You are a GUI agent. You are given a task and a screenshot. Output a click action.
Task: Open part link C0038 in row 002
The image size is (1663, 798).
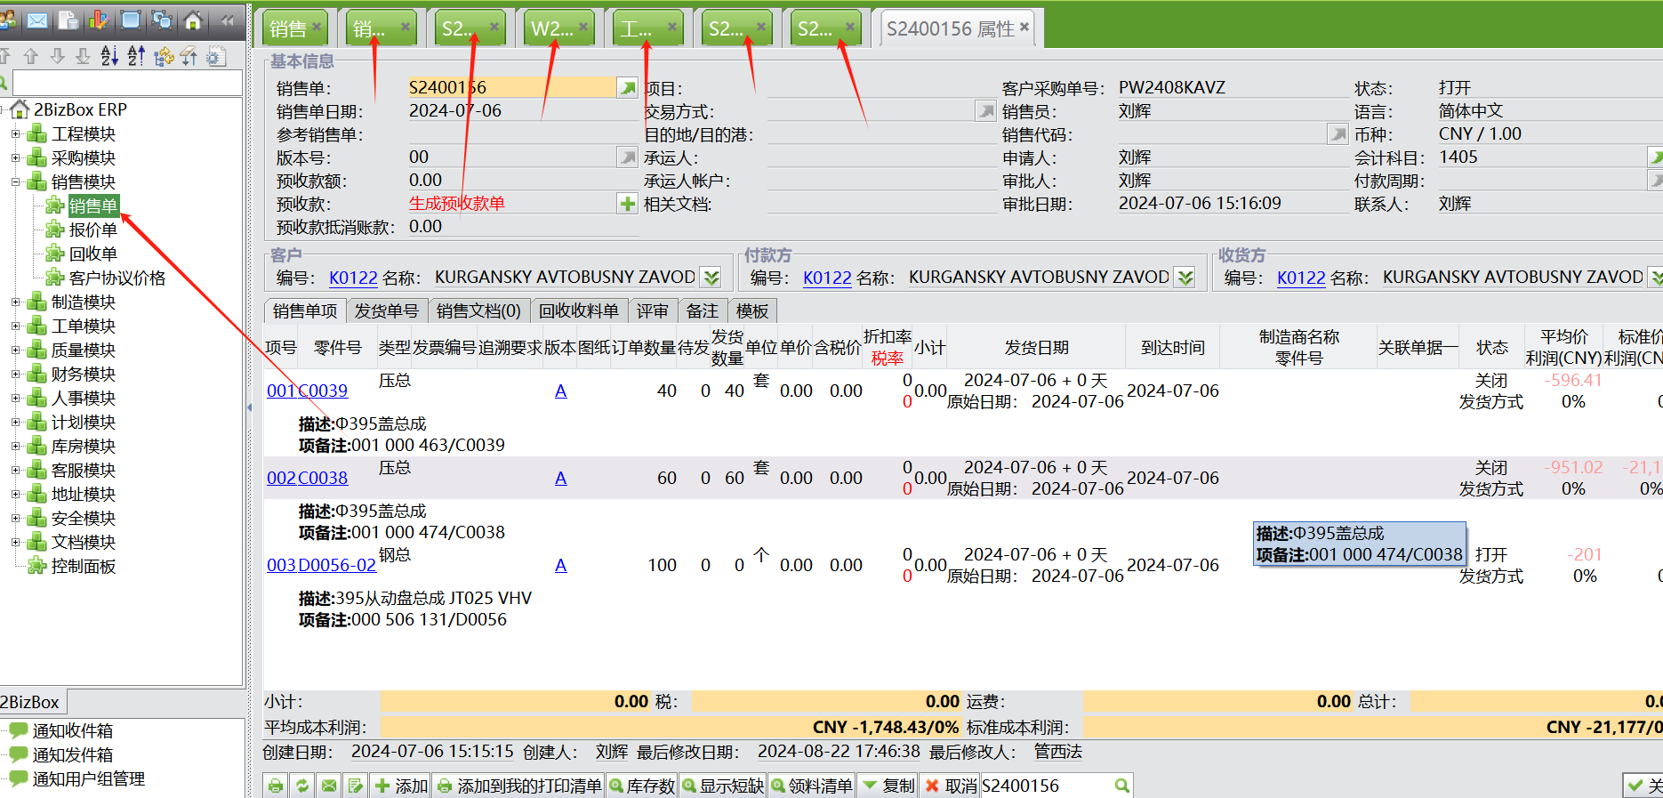click(323, 478)
